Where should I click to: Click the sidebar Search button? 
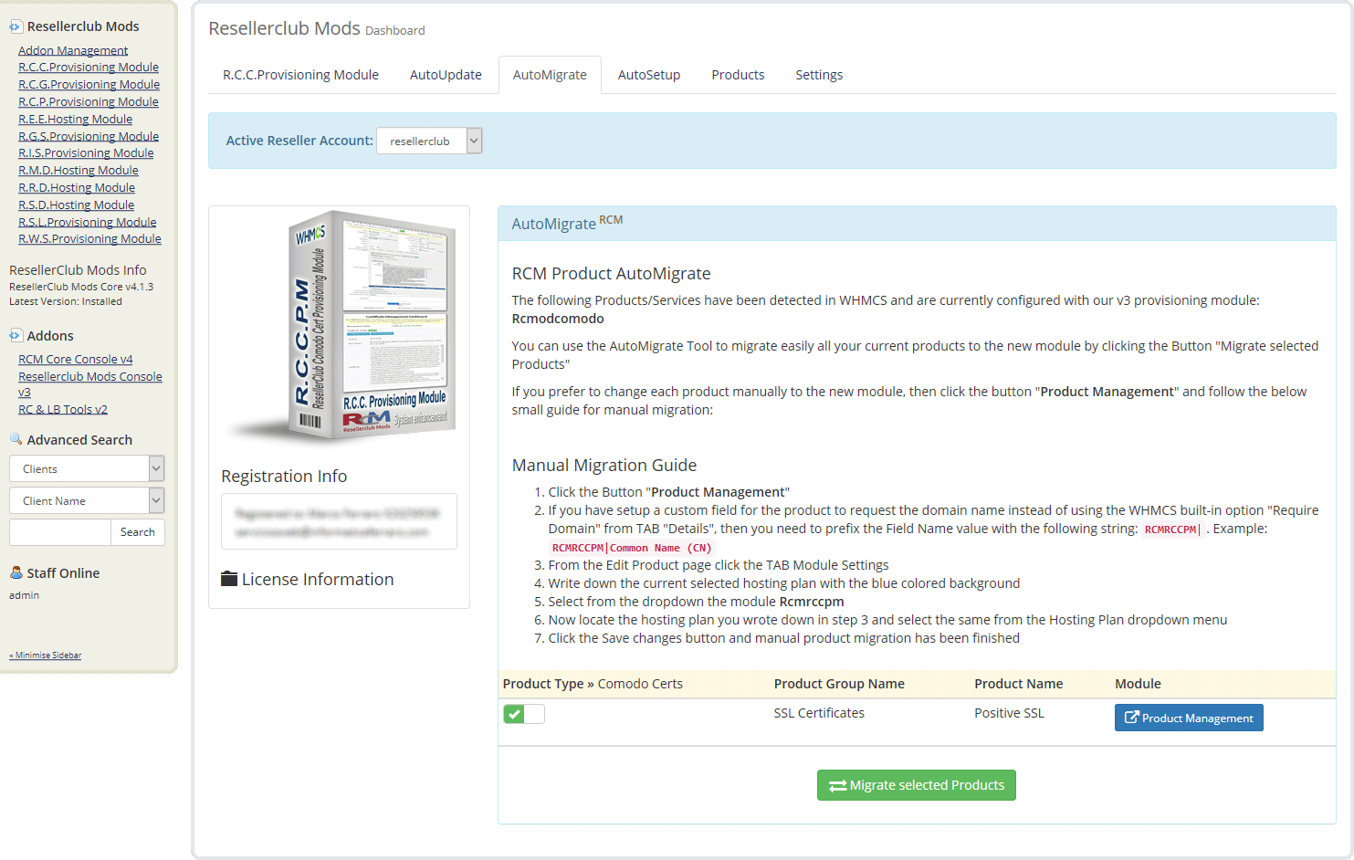coord(138,532)
